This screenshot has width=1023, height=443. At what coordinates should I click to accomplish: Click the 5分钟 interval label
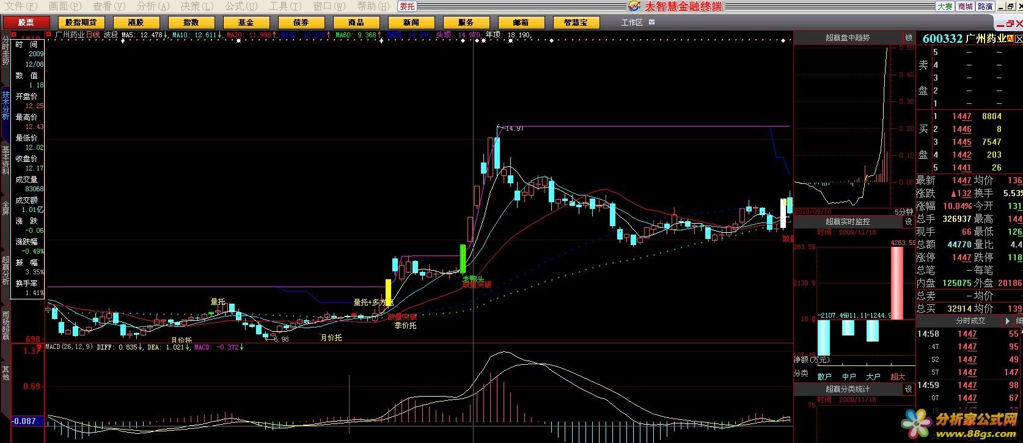[903, 211]
